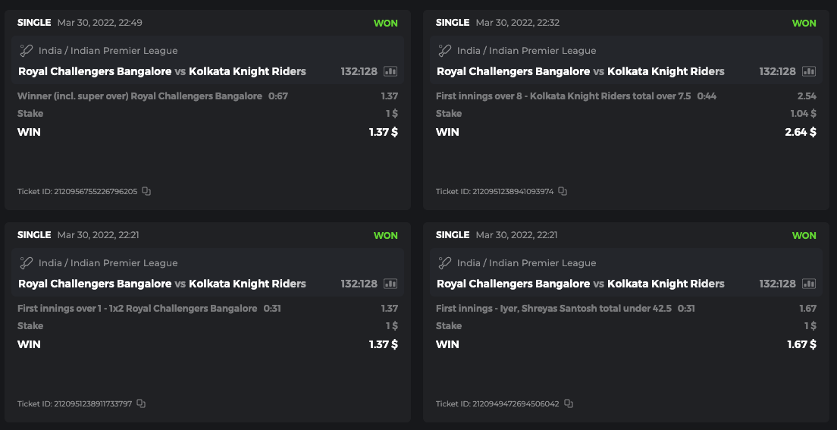The image size is (837, 430).
Task: Click cricket sport icon on 22:49 bet
Action: point(27,51)
